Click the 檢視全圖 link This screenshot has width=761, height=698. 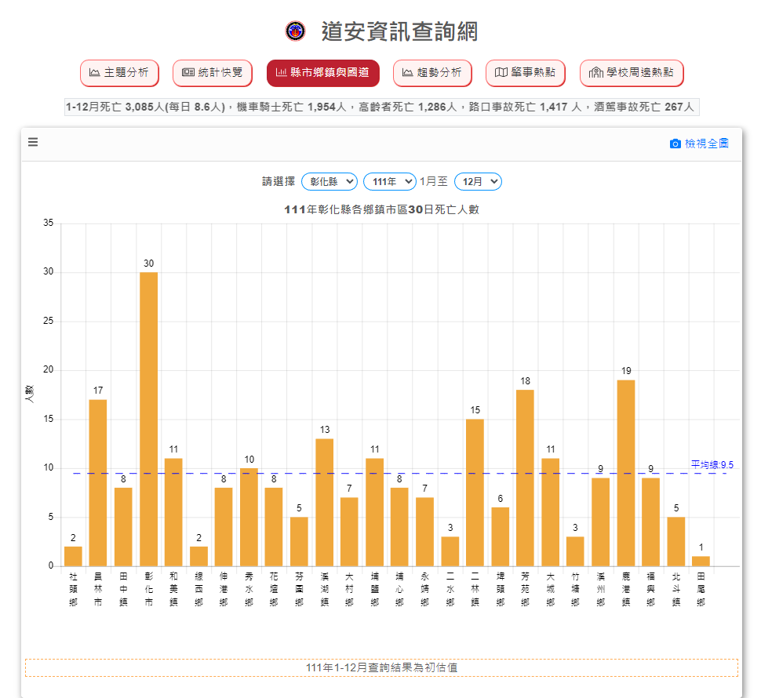click(x=706, y=144)
